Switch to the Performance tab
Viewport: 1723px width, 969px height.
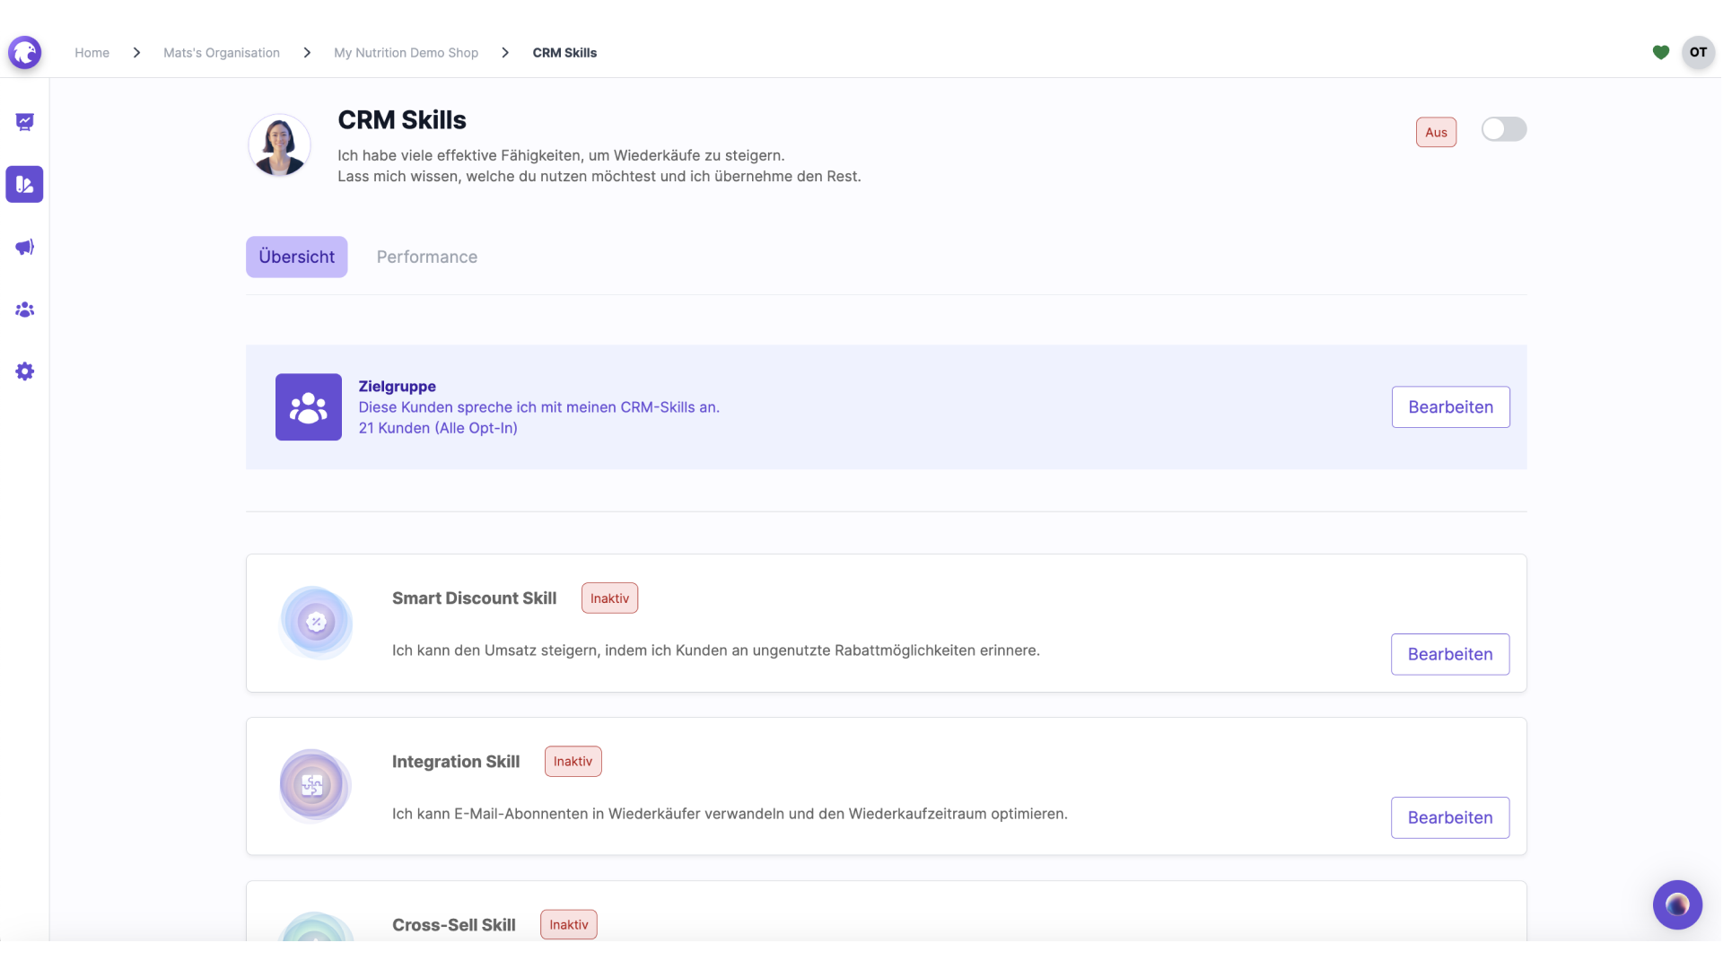(427, 257)
